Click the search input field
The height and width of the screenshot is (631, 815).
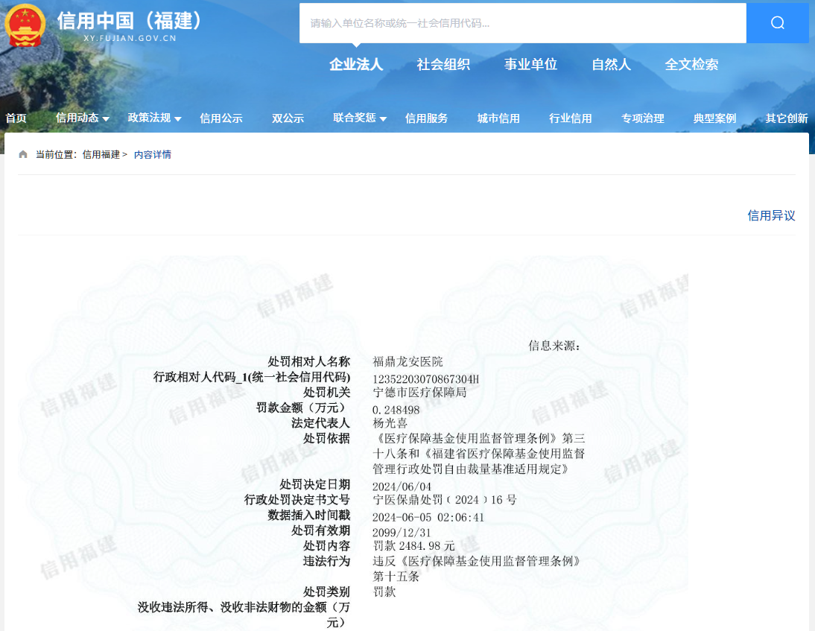coord(522,23)
